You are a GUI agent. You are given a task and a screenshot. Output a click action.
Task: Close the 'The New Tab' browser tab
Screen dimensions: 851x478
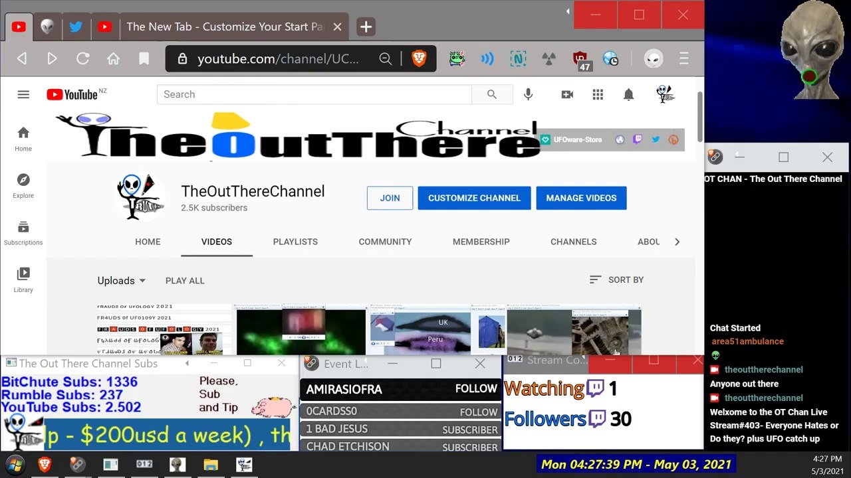click(337, 27)
